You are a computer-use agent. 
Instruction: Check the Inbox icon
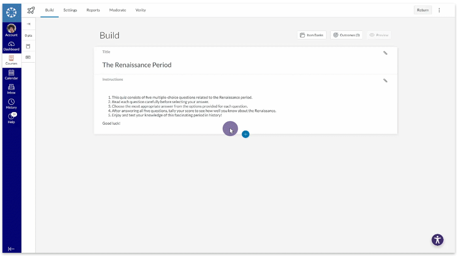click(x=11, y=90)
